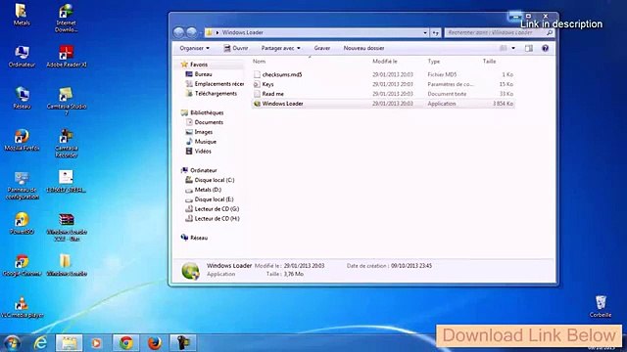Select Bibliothèques in navigation pane
The width and height of the screenshot is (627, 352).
click(x=207, y=113)
